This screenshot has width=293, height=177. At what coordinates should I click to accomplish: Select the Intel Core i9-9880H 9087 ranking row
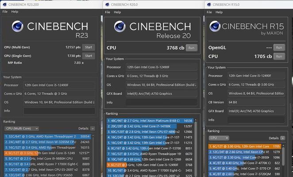47,158
